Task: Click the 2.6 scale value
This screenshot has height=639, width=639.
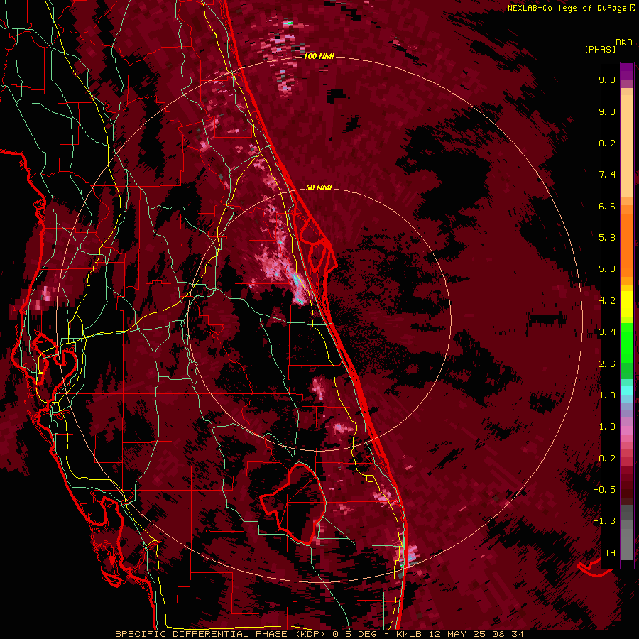Action: point(607,364)
